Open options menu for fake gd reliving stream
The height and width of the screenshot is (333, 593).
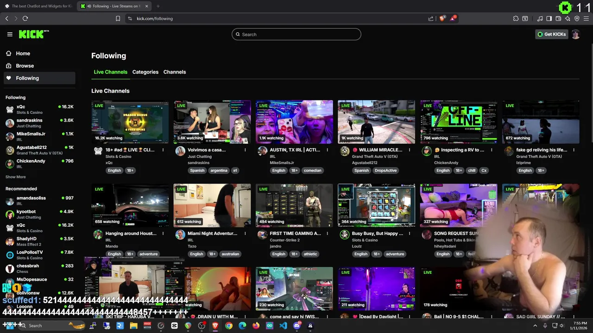(x=574, y=150)
